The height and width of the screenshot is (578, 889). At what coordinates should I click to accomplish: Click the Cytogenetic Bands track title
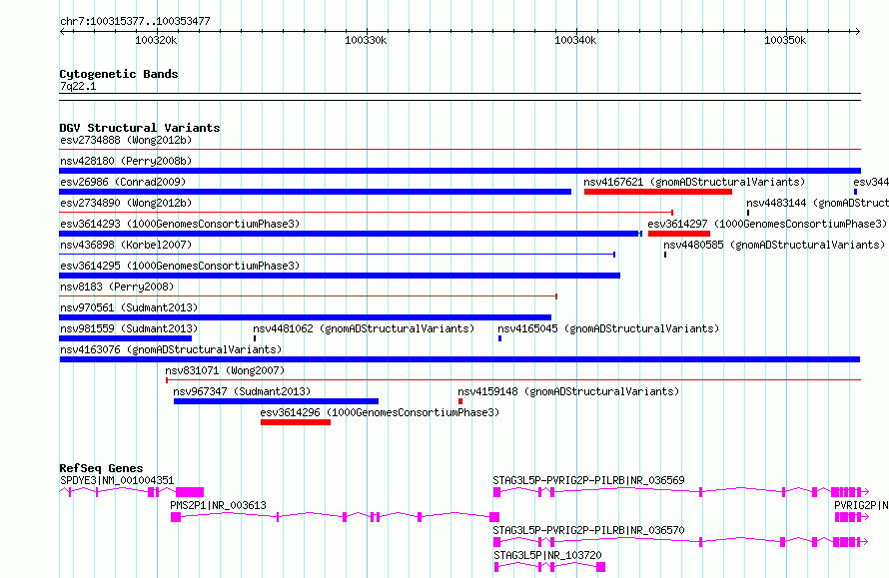coord(119,74)
